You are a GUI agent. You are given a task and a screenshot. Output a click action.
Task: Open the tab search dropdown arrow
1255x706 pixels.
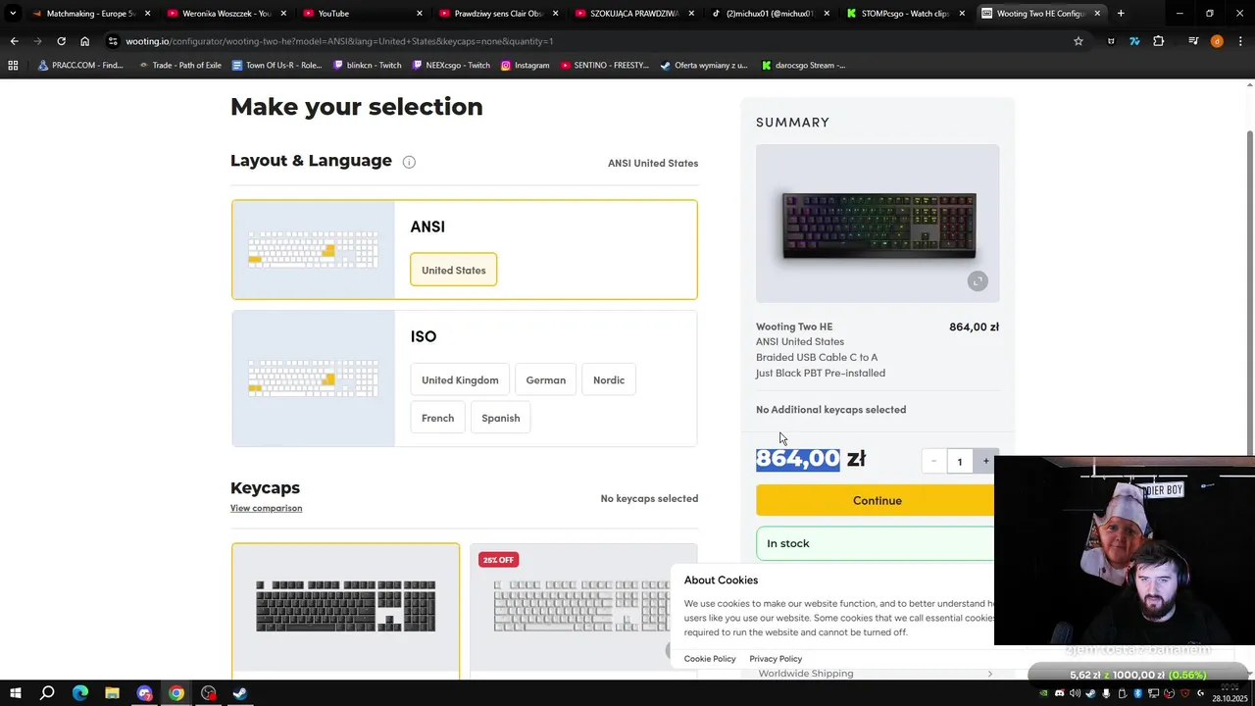coord(13,14)
